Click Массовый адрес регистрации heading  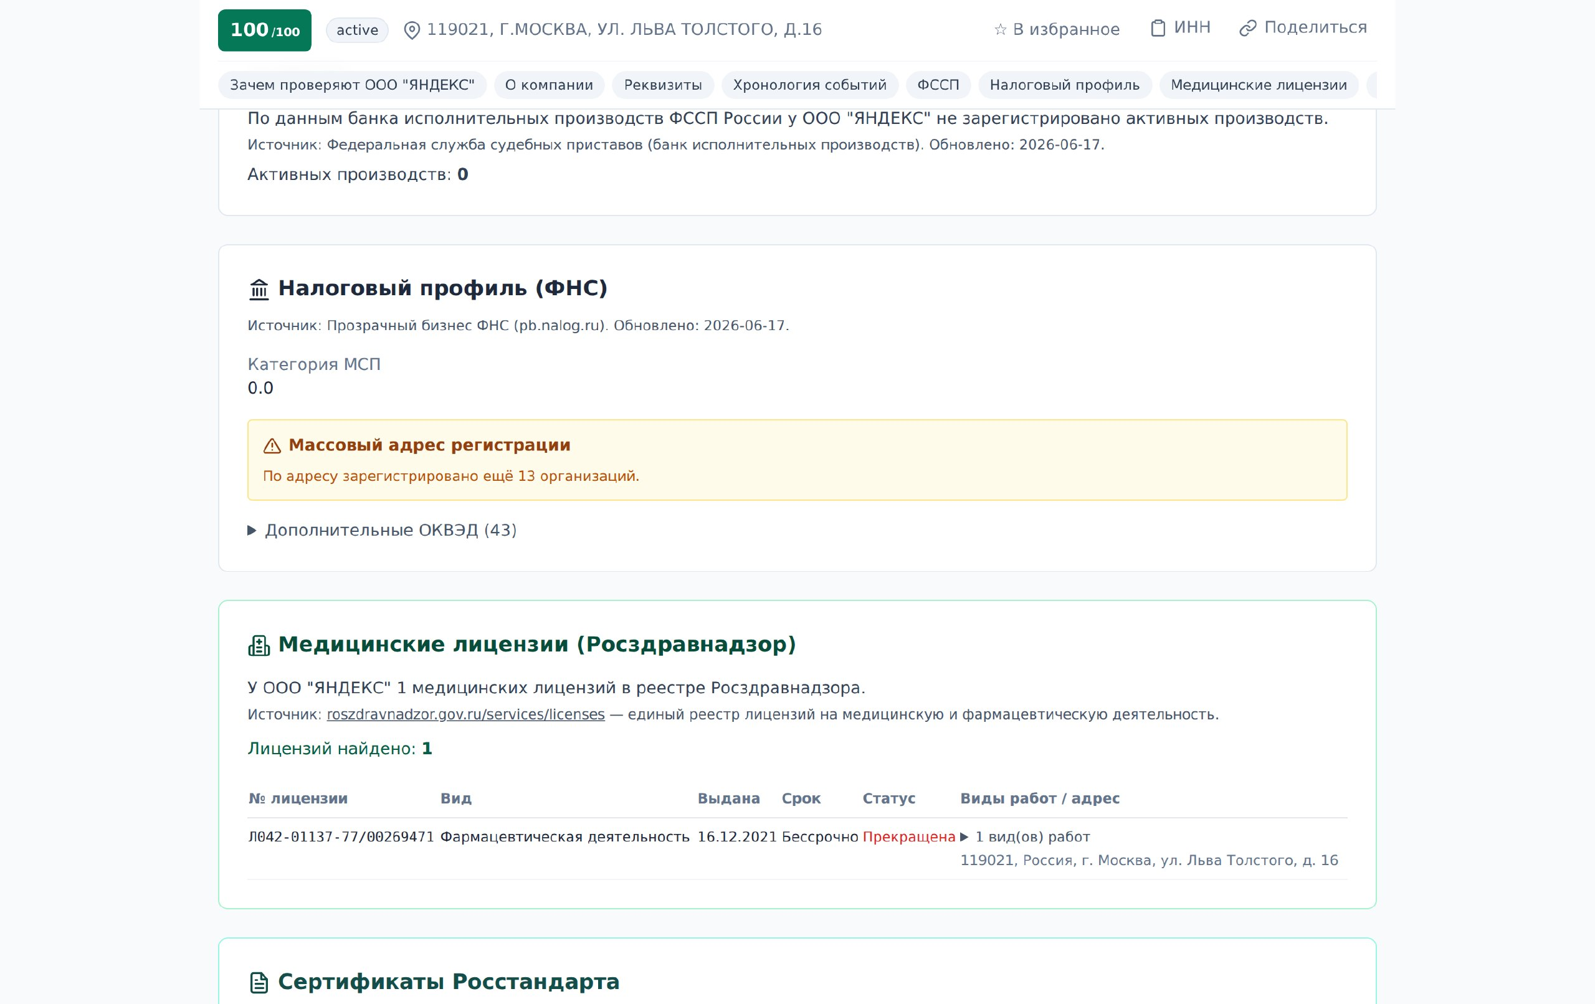pos(429,445)
